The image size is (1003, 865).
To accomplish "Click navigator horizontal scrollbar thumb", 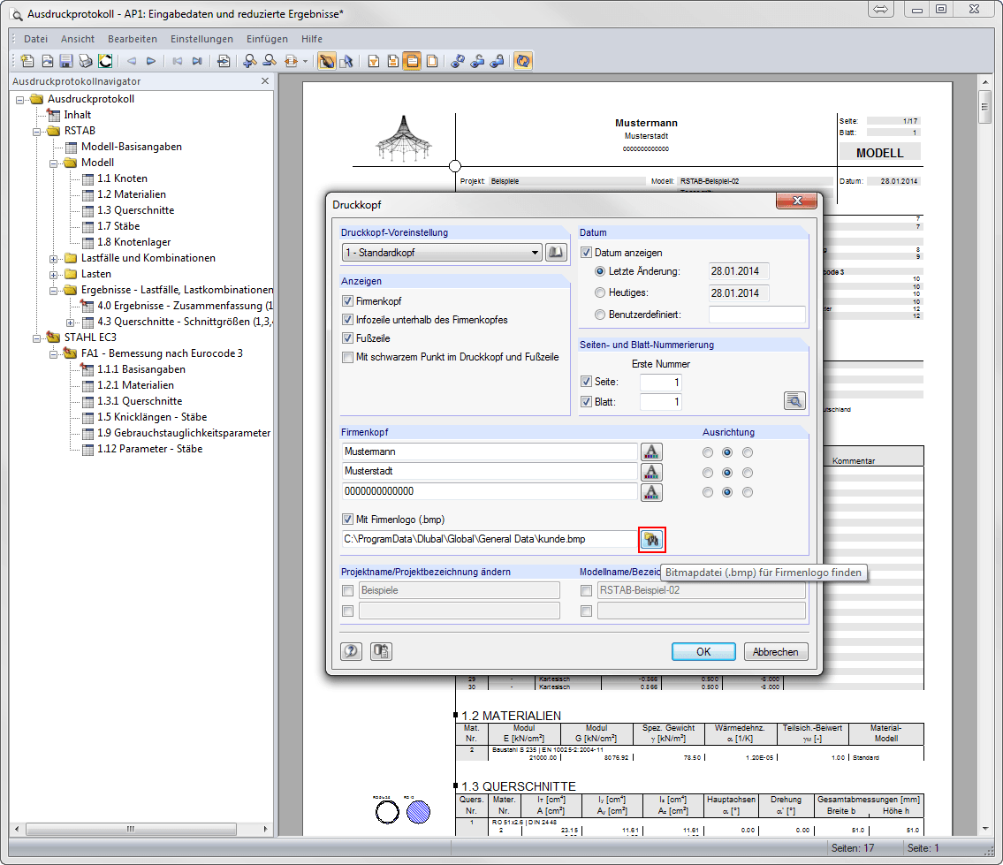I will click(131, 829).
